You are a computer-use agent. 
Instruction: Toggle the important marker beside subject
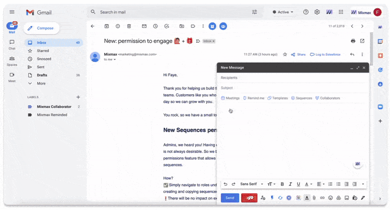point(198,41)
